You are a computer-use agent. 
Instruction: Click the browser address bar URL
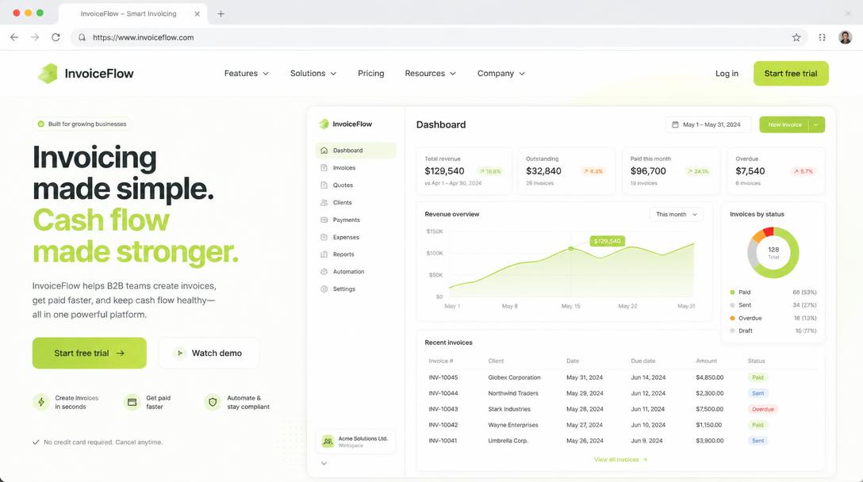[x=143, y=37]
